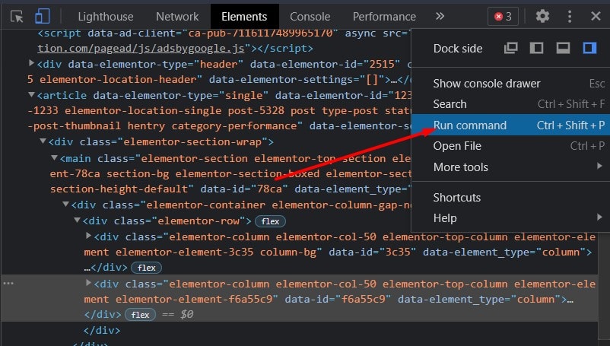
Task: Open DevTools settings gear
Action: click(542, 16)
